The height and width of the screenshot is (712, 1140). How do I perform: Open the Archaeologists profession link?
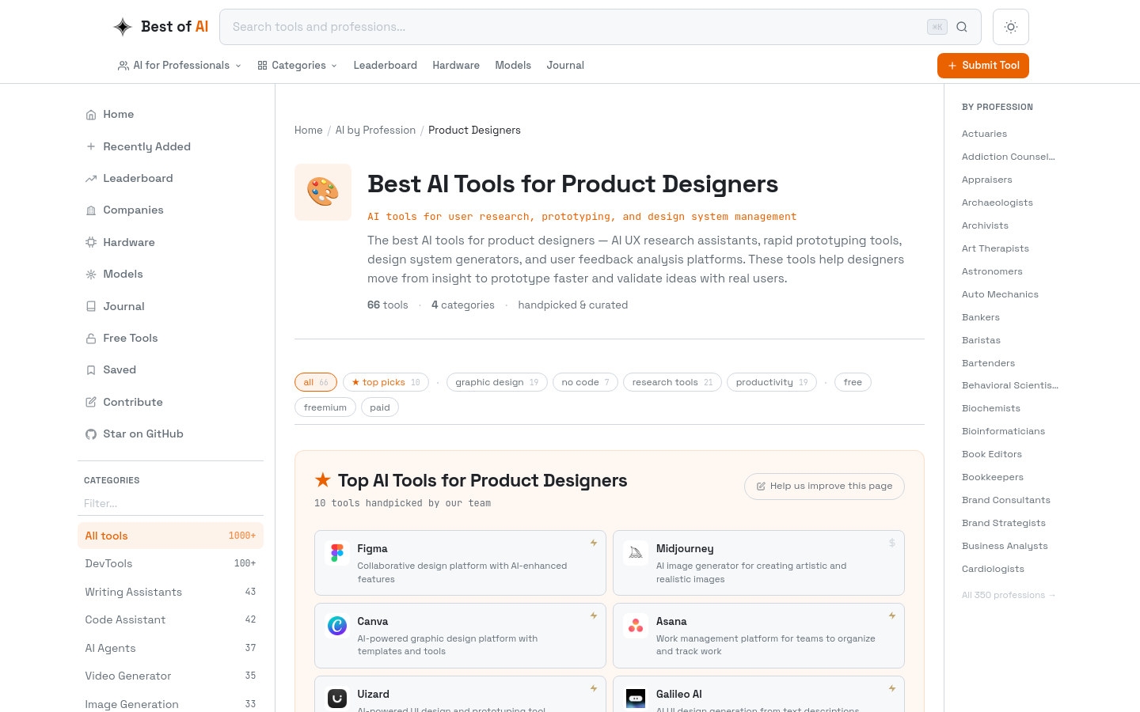[997, 203]
